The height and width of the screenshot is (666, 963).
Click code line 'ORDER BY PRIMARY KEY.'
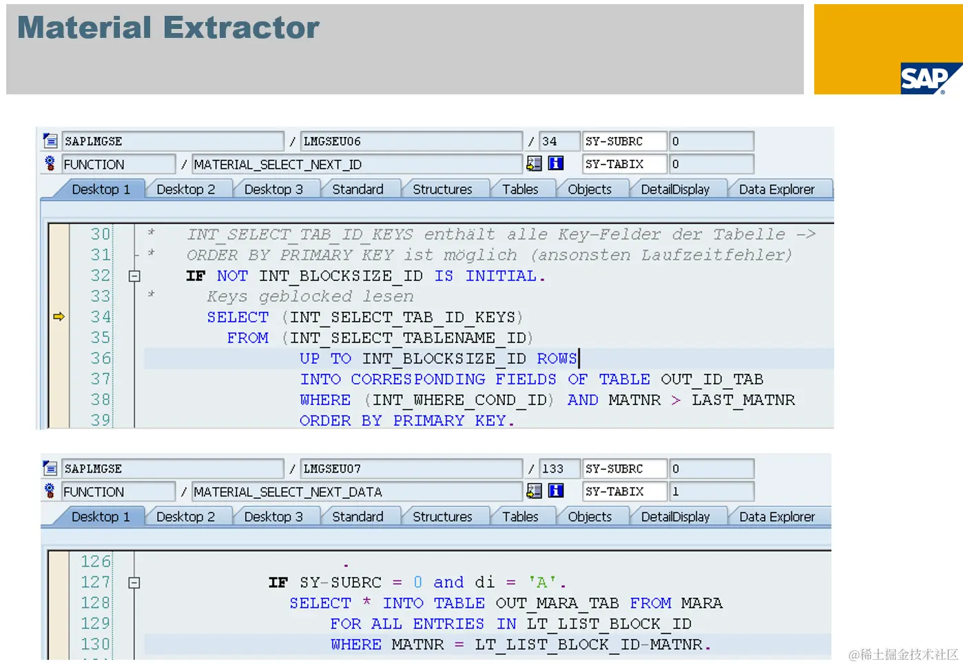[407, 421]
